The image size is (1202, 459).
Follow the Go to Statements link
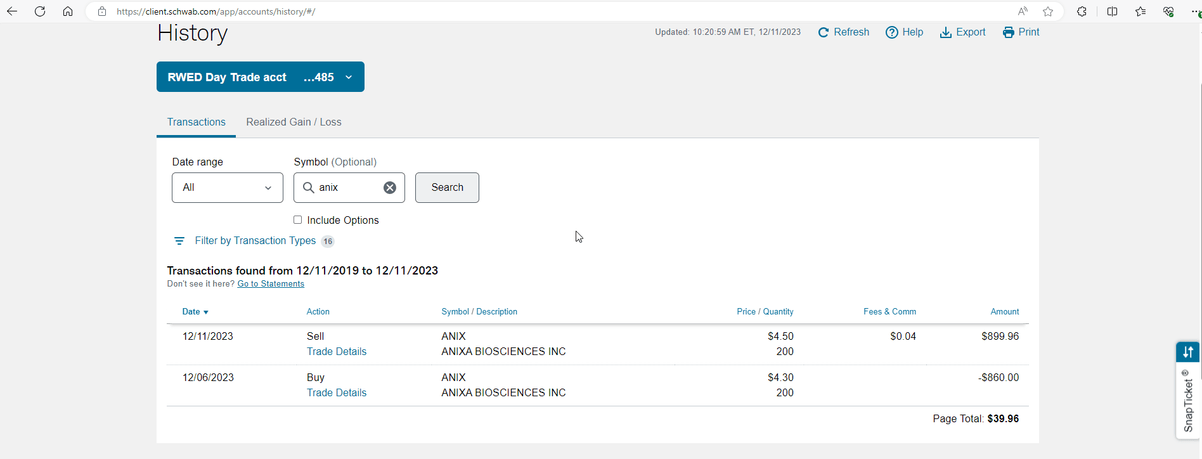[x=271, y=284]
